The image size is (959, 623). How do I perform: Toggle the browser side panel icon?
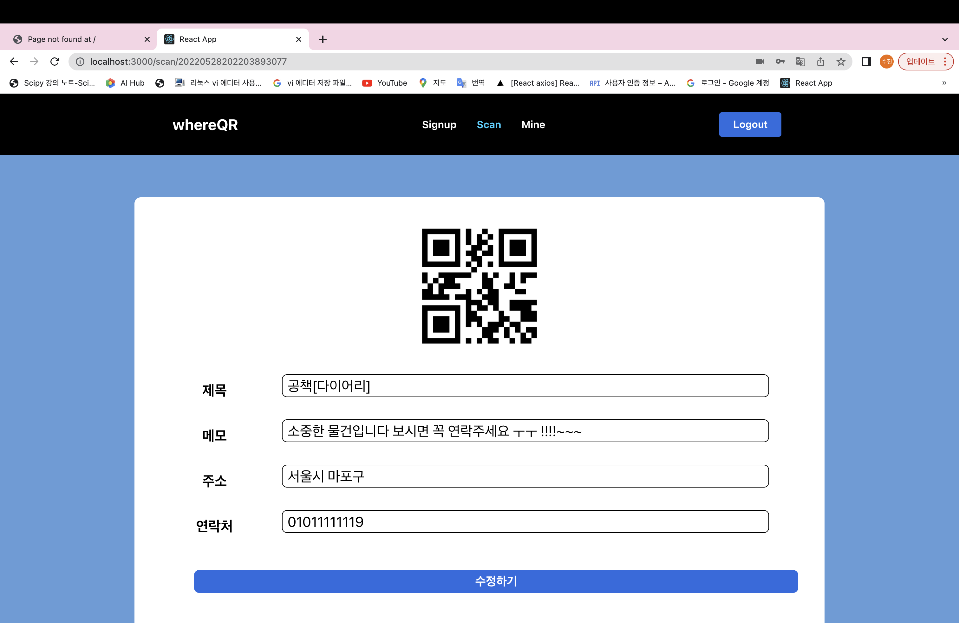[866, 61]
